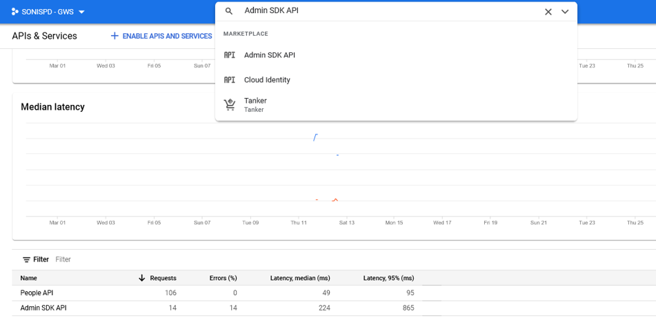Screen dimensions: 656x318
Task: Click the 49 median latency value
Action: (326, 293)
